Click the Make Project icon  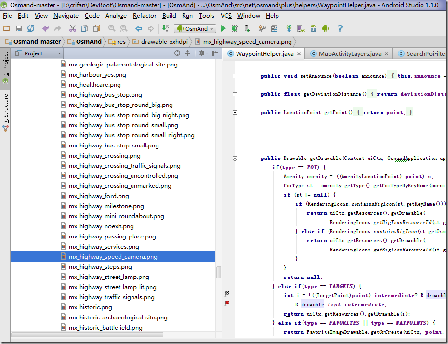point(167,29)
